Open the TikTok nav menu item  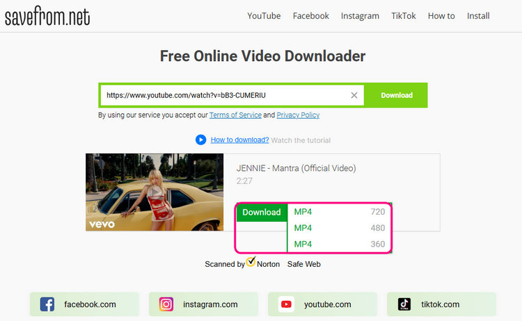click(404, 16)
